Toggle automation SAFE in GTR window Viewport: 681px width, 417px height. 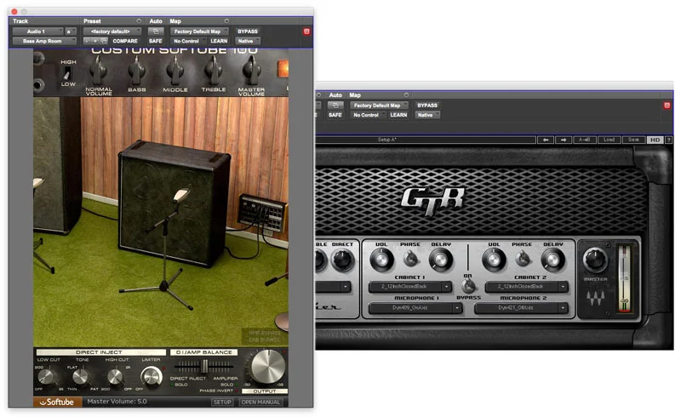[335, 115]
